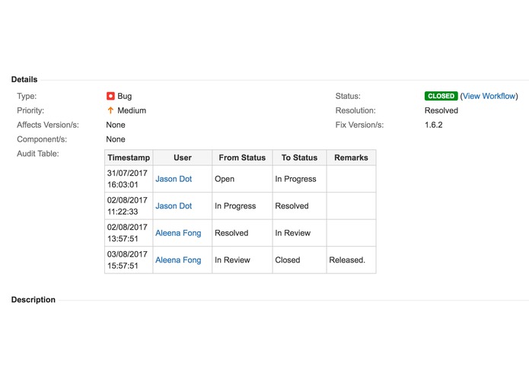Click the Fix Version/s: field label
Screen dimensions: 529x376
coord(359,125)
